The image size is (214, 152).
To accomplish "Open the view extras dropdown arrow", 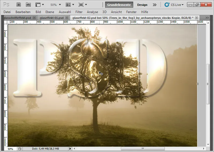I will tap(43, 5).
